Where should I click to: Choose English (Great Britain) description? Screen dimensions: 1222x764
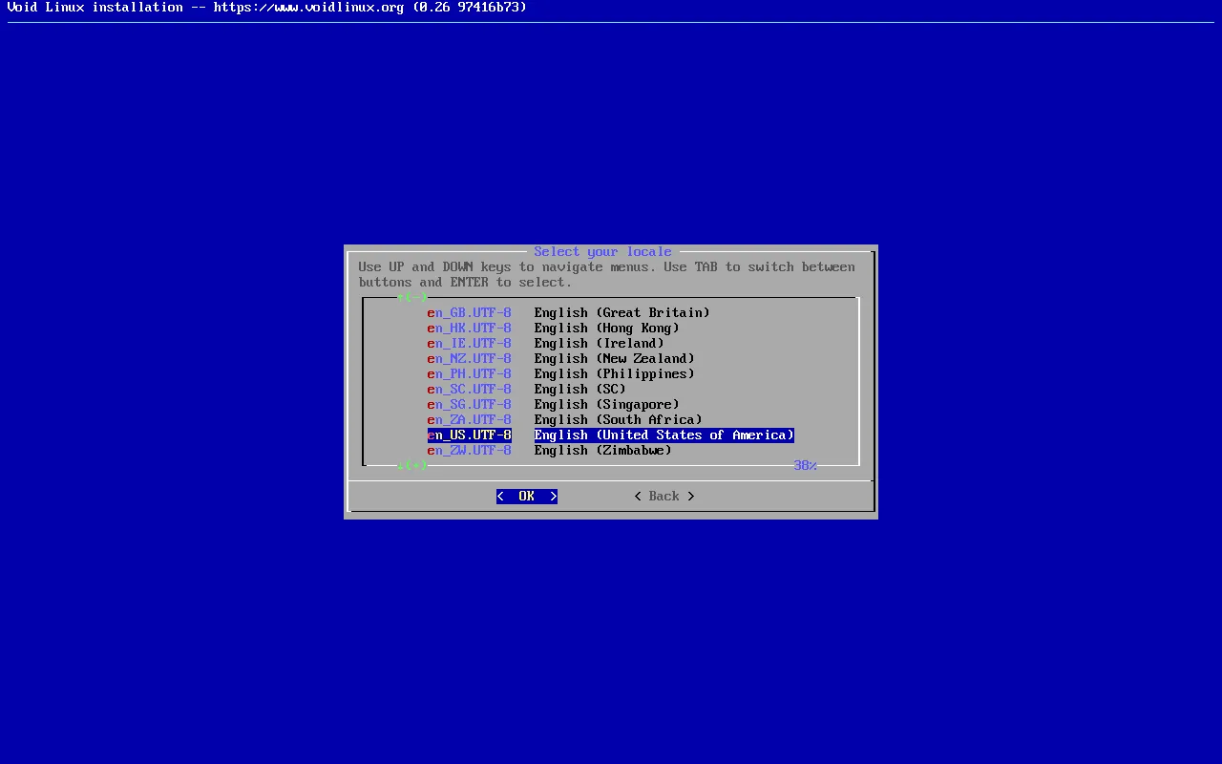pos(622,313)
